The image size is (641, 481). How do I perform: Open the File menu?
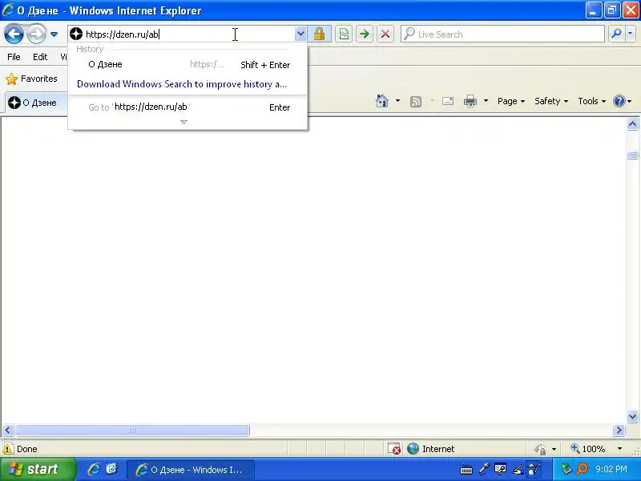click(x=14, y=57)
